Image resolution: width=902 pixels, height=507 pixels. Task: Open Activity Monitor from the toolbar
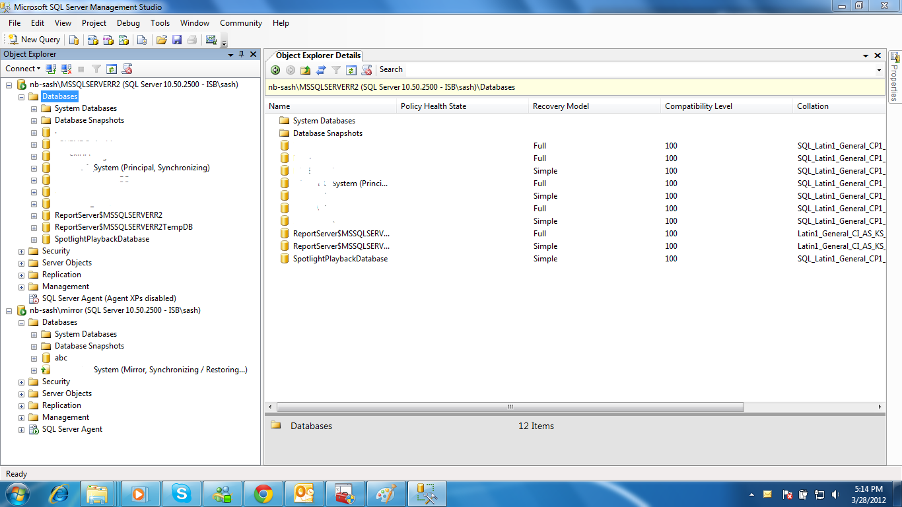(x=212, y=40)
